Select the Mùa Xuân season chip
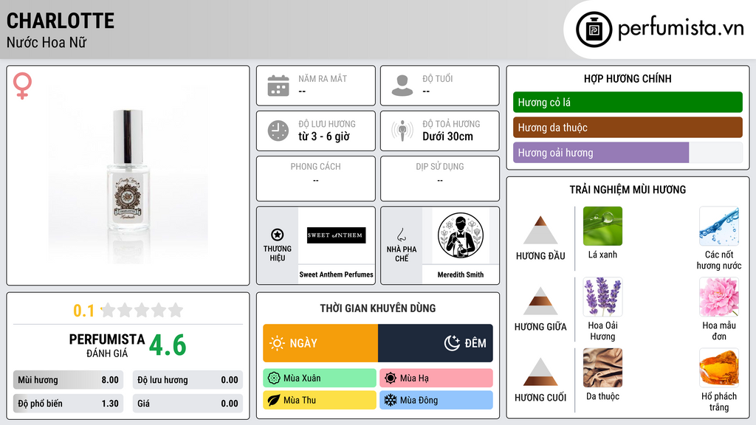Viewport: 756px width, 425px height. point(320,379)
